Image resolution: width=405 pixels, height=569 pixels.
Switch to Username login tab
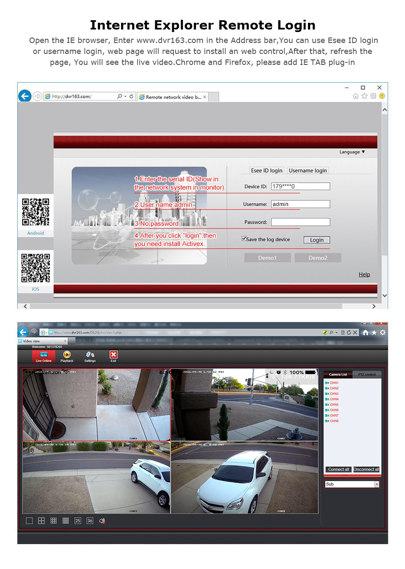click(x=308, y=171)
